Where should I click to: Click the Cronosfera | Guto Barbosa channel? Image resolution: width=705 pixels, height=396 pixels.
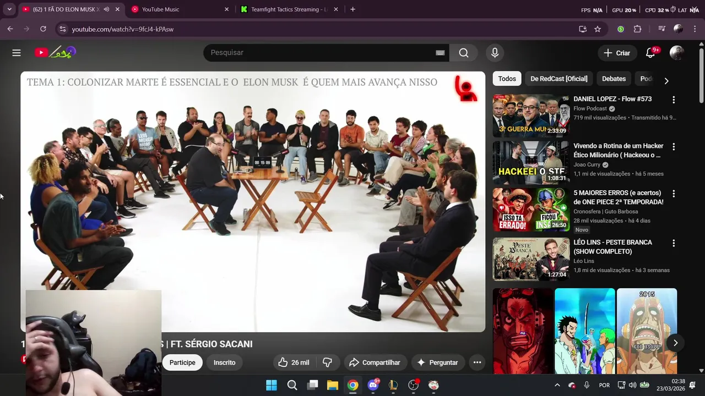click(x=605, y=212)
